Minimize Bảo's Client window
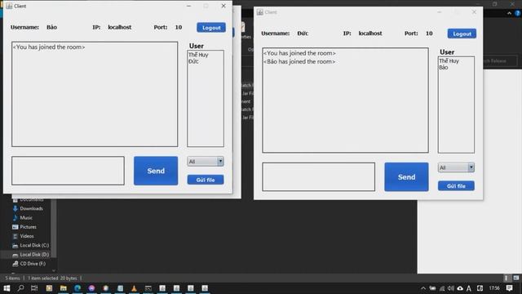 188,6
